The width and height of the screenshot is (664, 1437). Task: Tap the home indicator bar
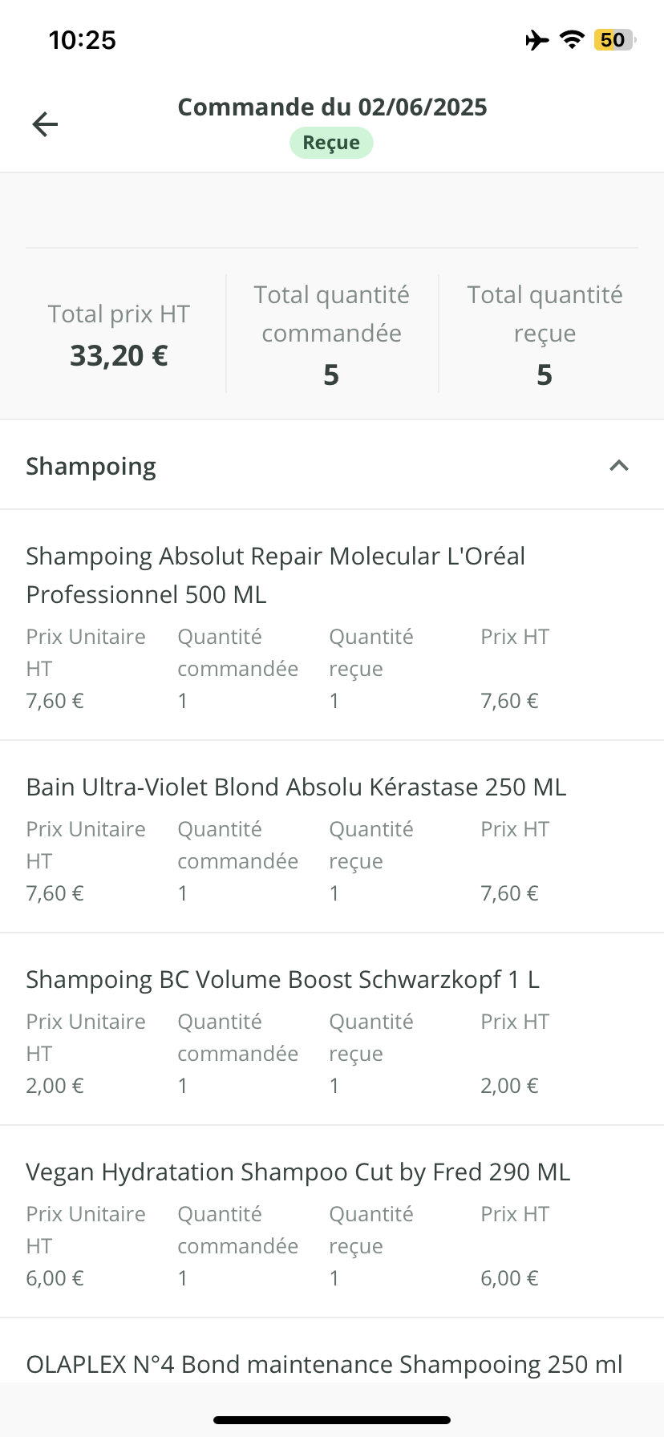332,1419
